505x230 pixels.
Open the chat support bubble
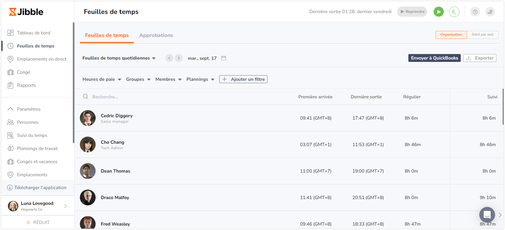pos(487,215)
